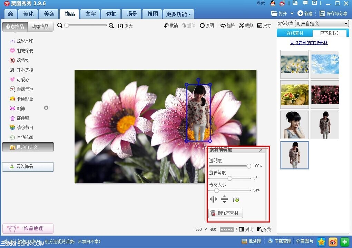Pick the dark red petals thumbnail
The image size is (352, 248).
[325, 94]
